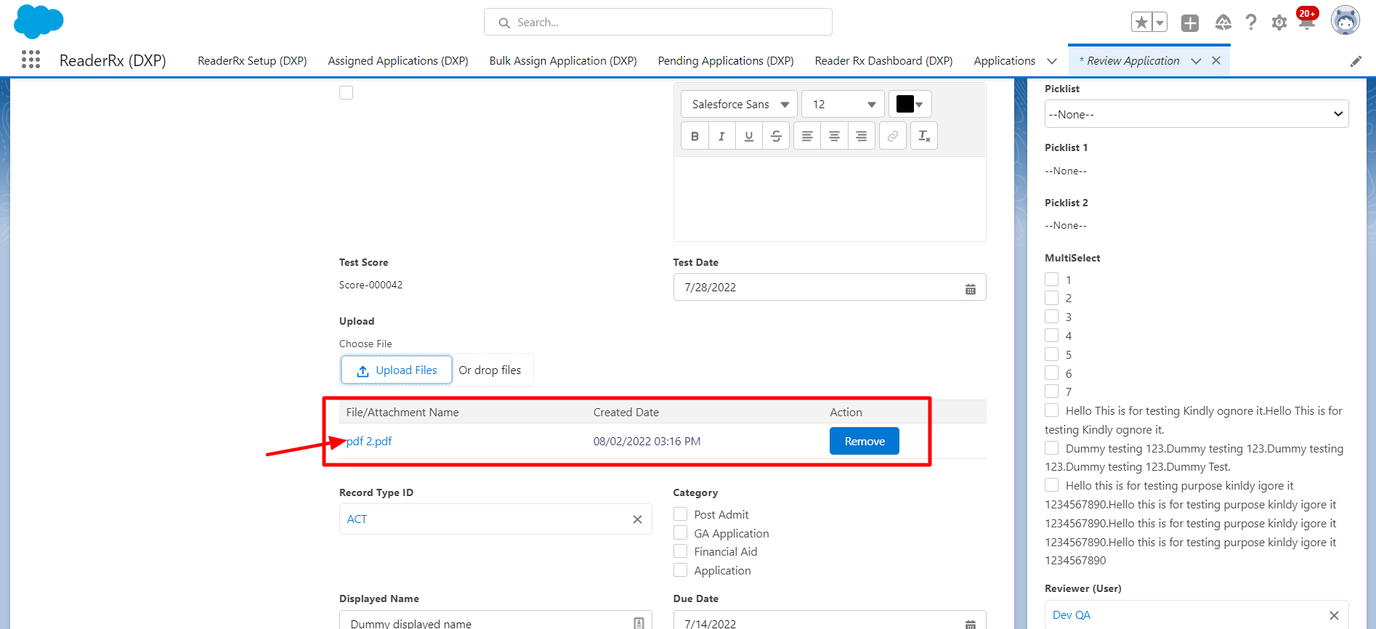Screen dimensions: 1376x629
Task: Click the Bold formatting icon
Action: 695,136
